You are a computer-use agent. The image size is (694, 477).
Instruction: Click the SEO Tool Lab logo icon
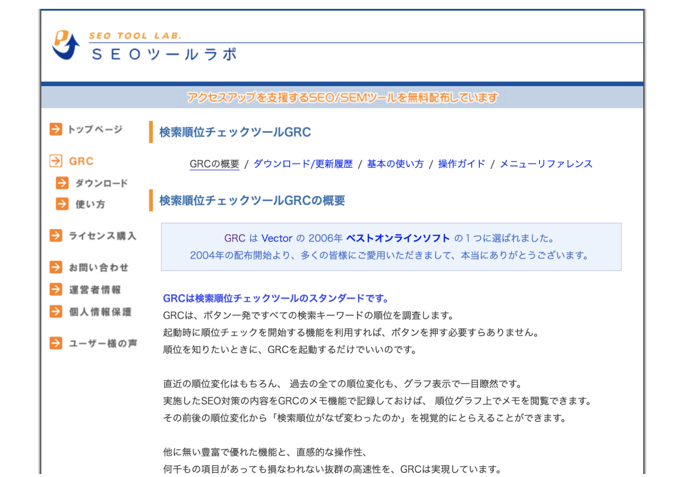point(66,45)
